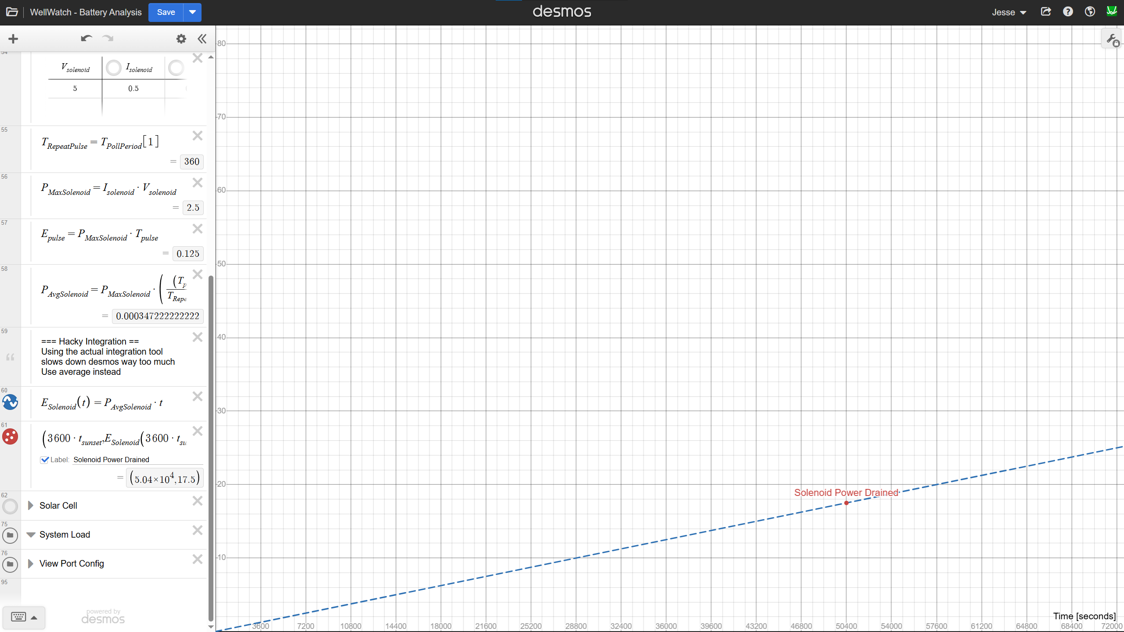Click the Save button
Screen dimensions: 1124x632
tap(166, 12)
